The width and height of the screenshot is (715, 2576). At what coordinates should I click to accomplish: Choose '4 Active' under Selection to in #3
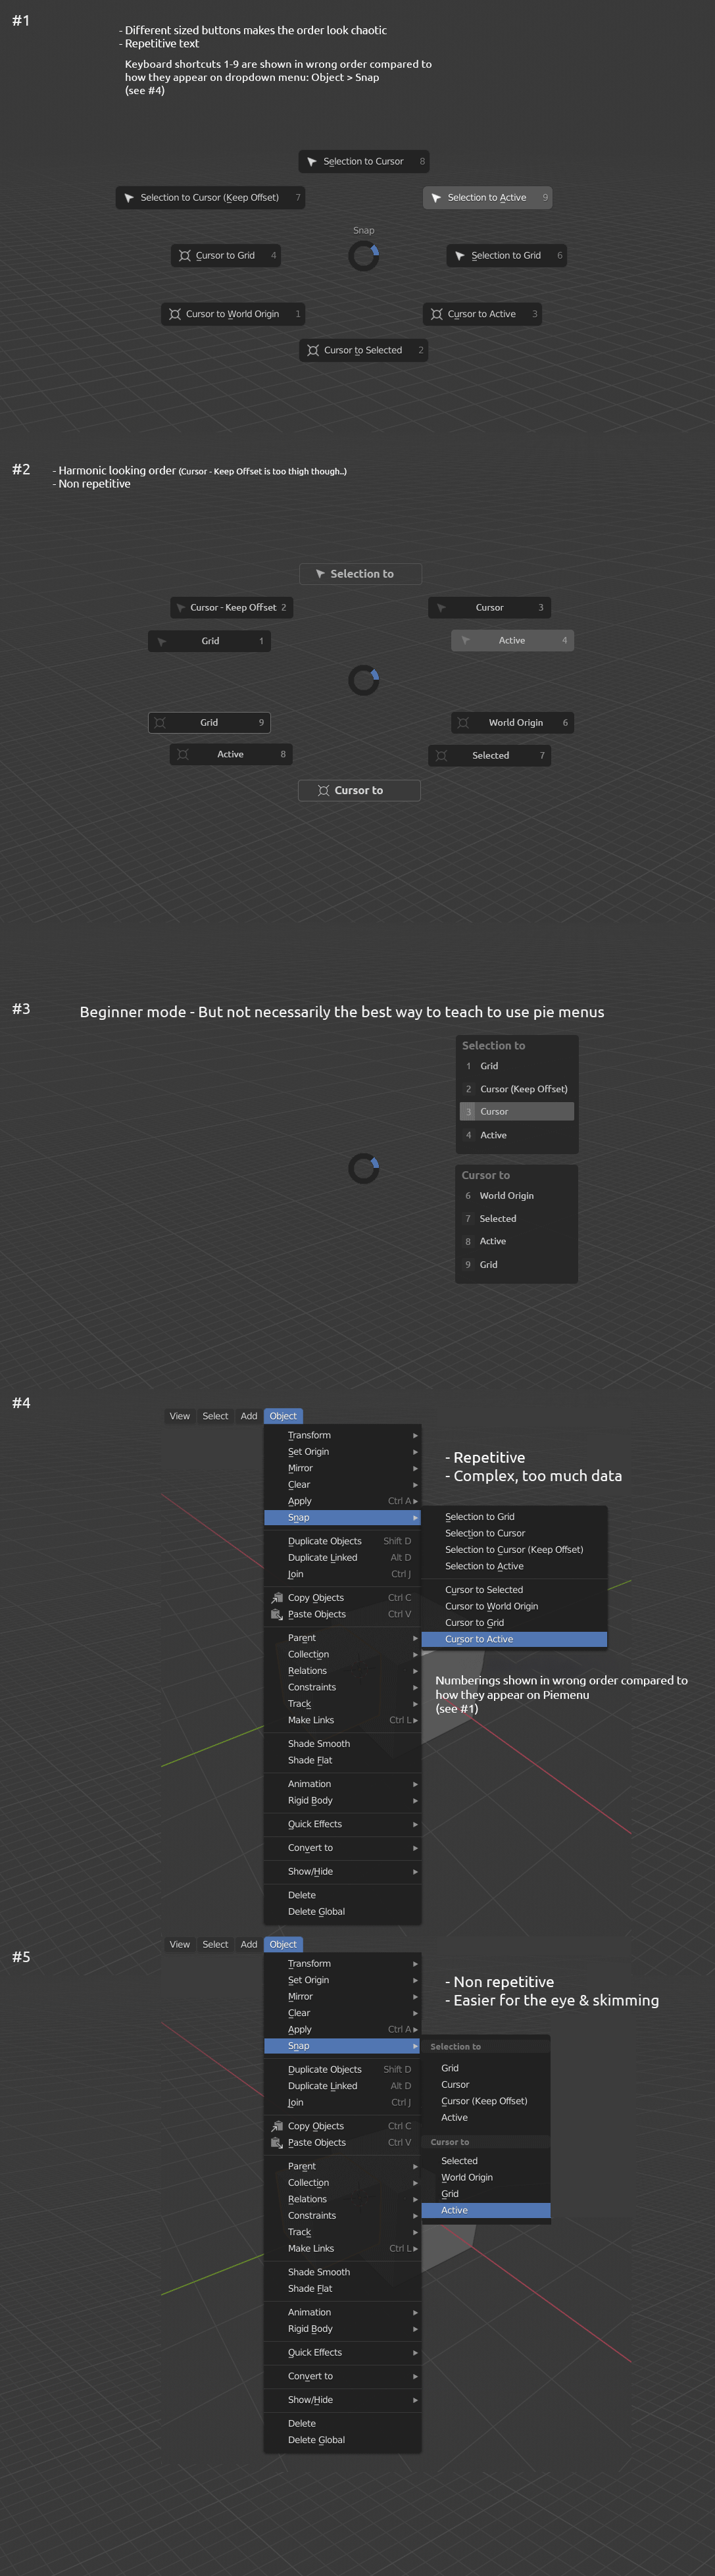tap(517, 1135)
